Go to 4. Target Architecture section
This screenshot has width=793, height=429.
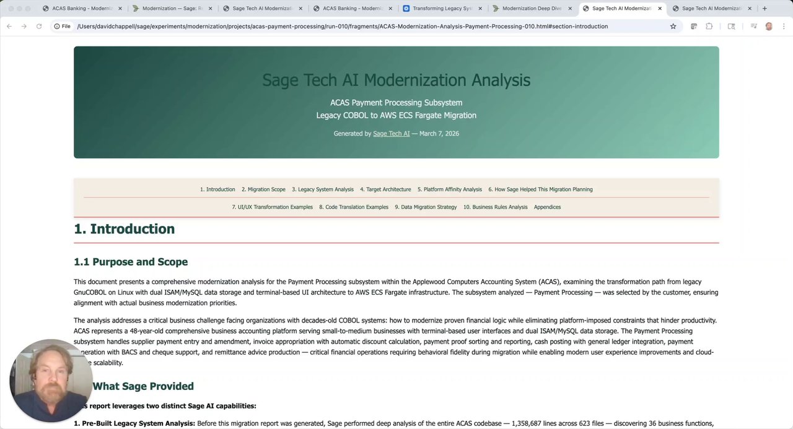point(385,189)
